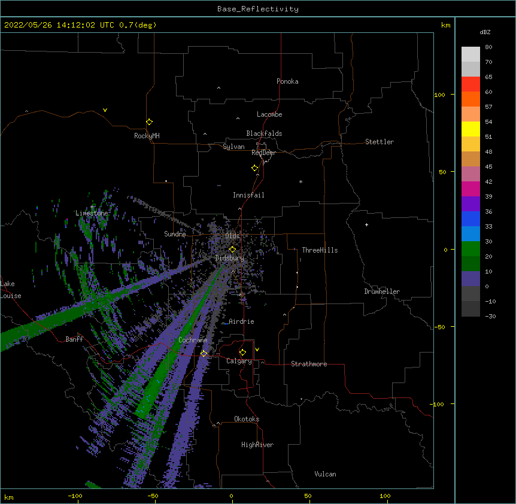
Task: Click the RockyMH label
Action: [147, 136]
